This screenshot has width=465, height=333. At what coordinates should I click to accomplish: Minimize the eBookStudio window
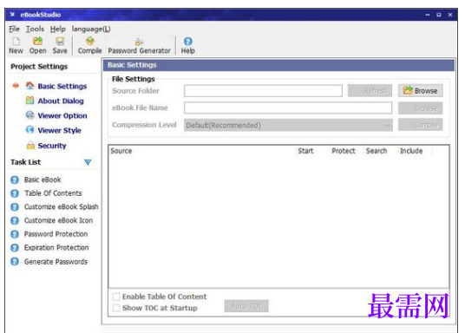pyautogui.click(x=428, y=15)
